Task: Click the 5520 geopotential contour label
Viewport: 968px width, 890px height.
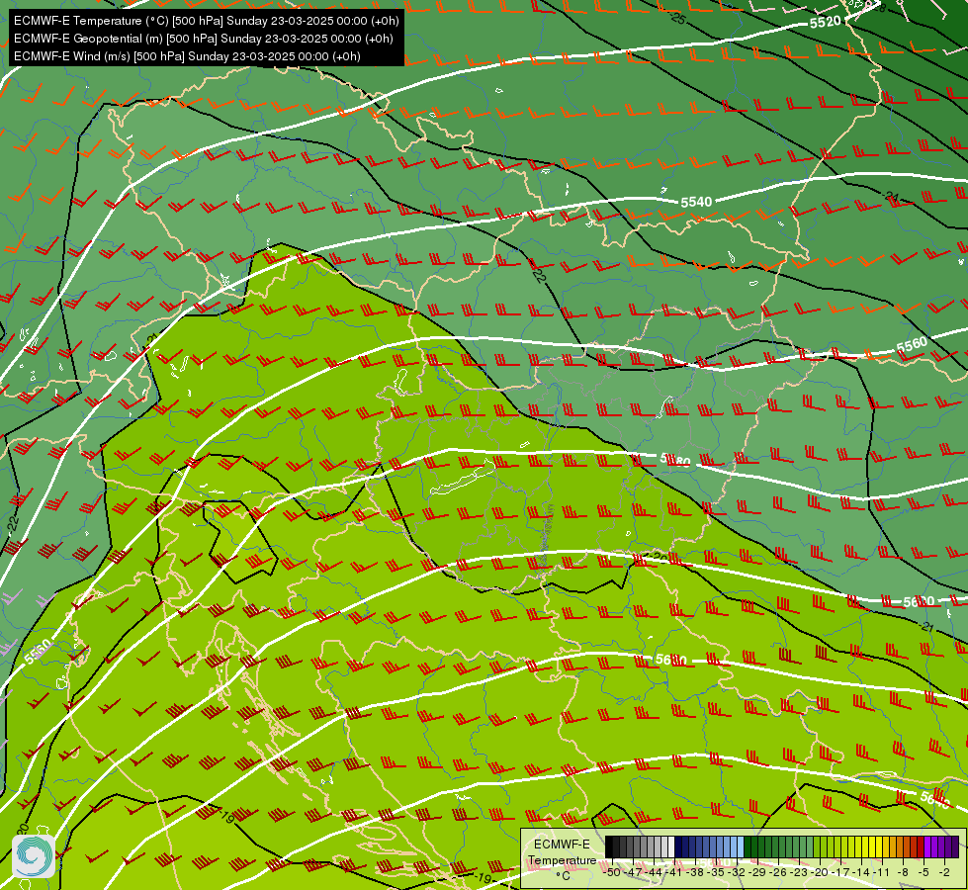Action: click(826, 22)
